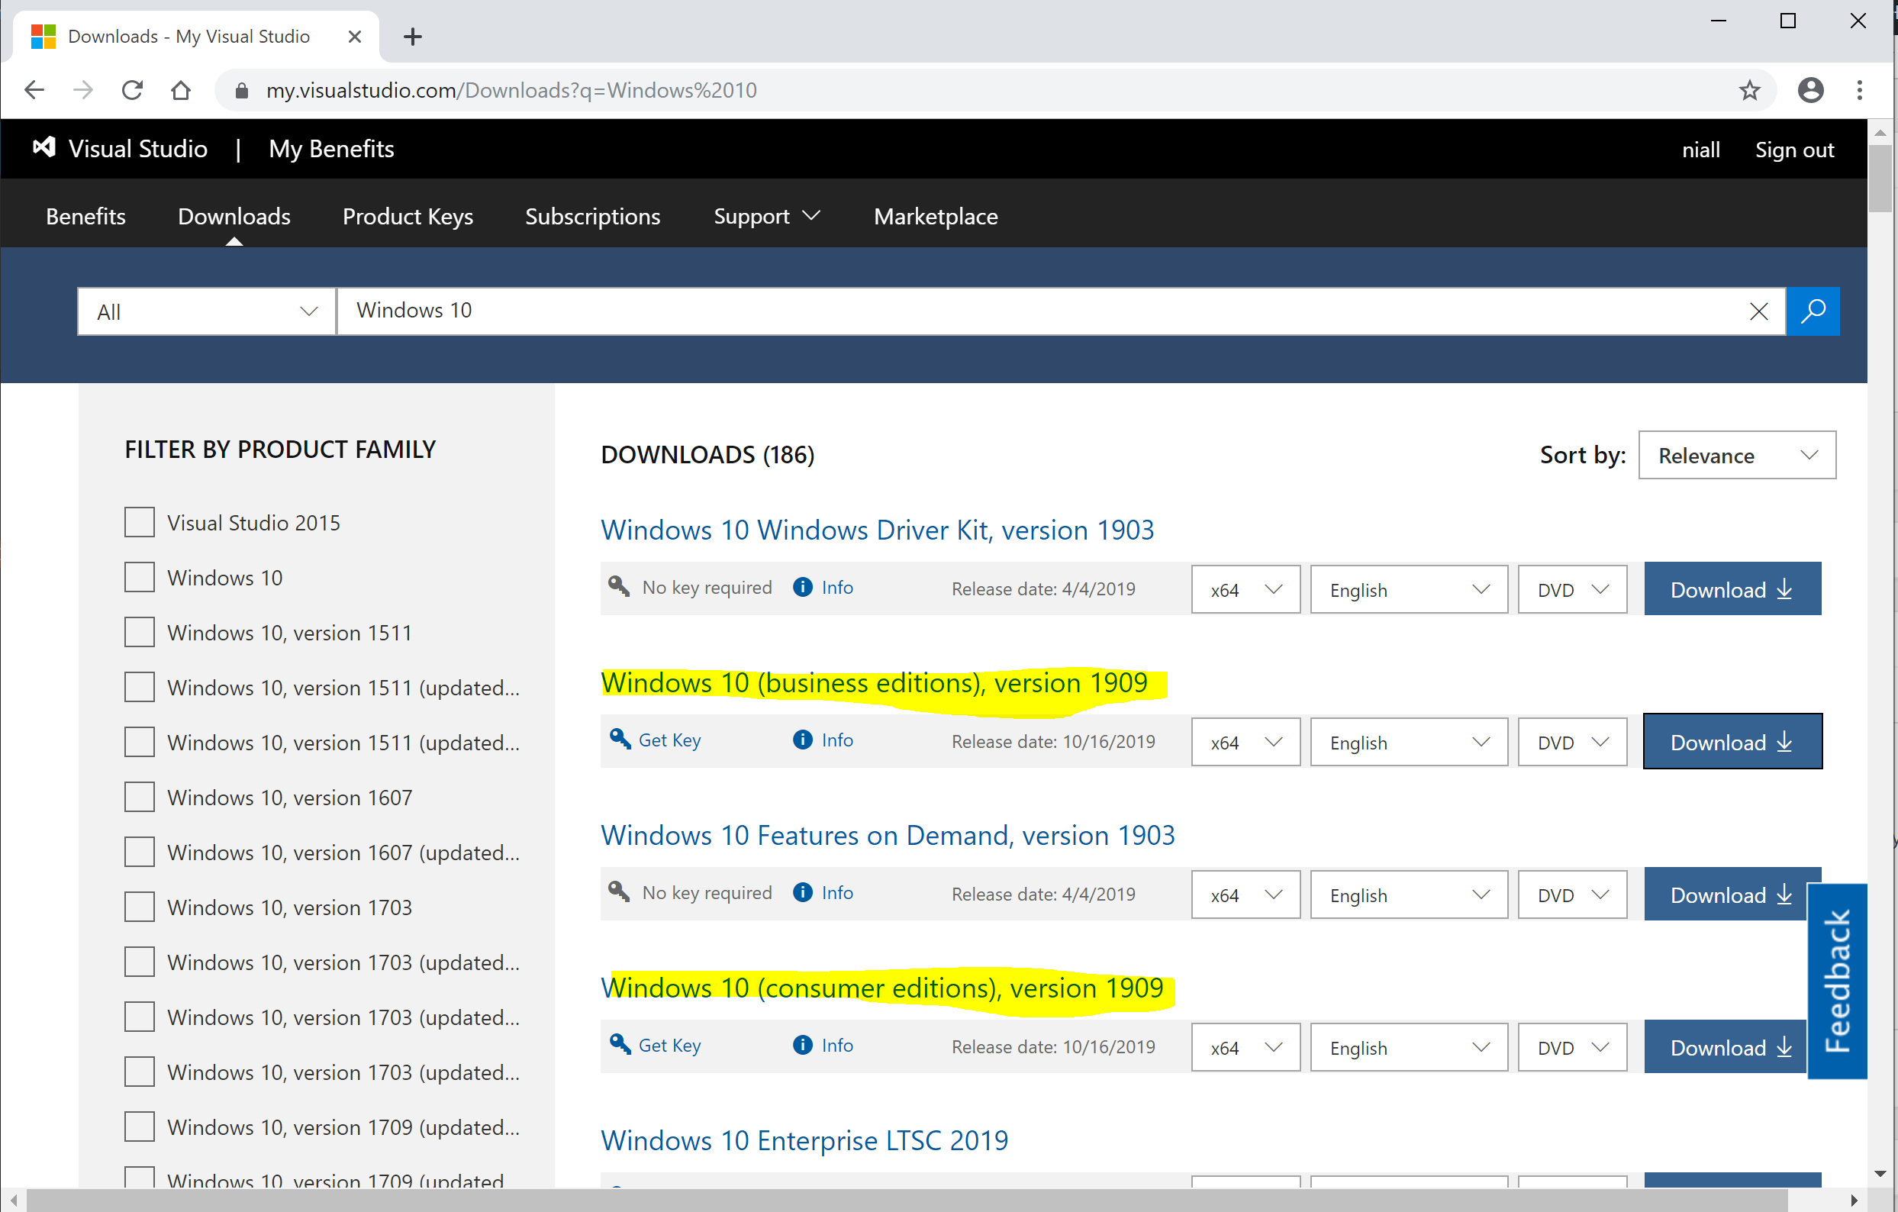Click the browser home icon
The height and width of the screenshot is (1212, 1898).
point(181,90)
